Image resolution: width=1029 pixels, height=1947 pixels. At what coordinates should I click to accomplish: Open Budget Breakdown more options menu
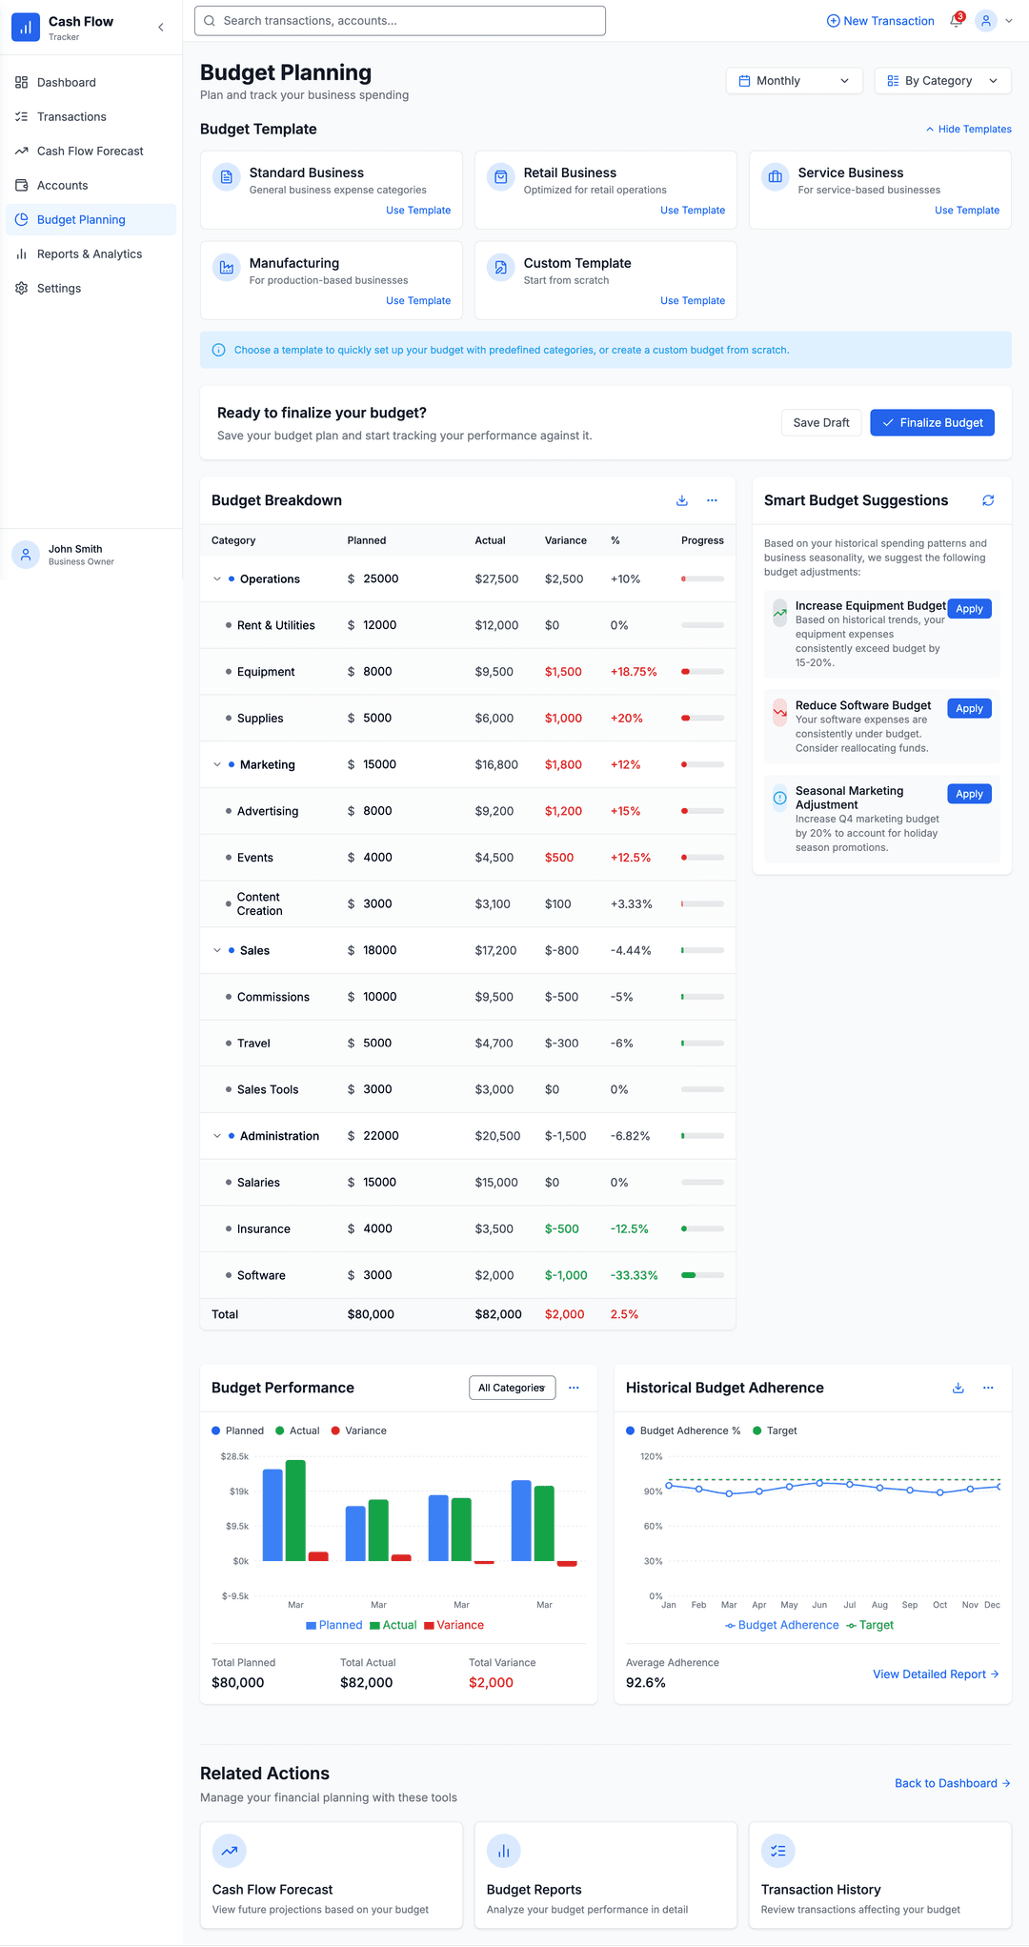tap(712, 500)
